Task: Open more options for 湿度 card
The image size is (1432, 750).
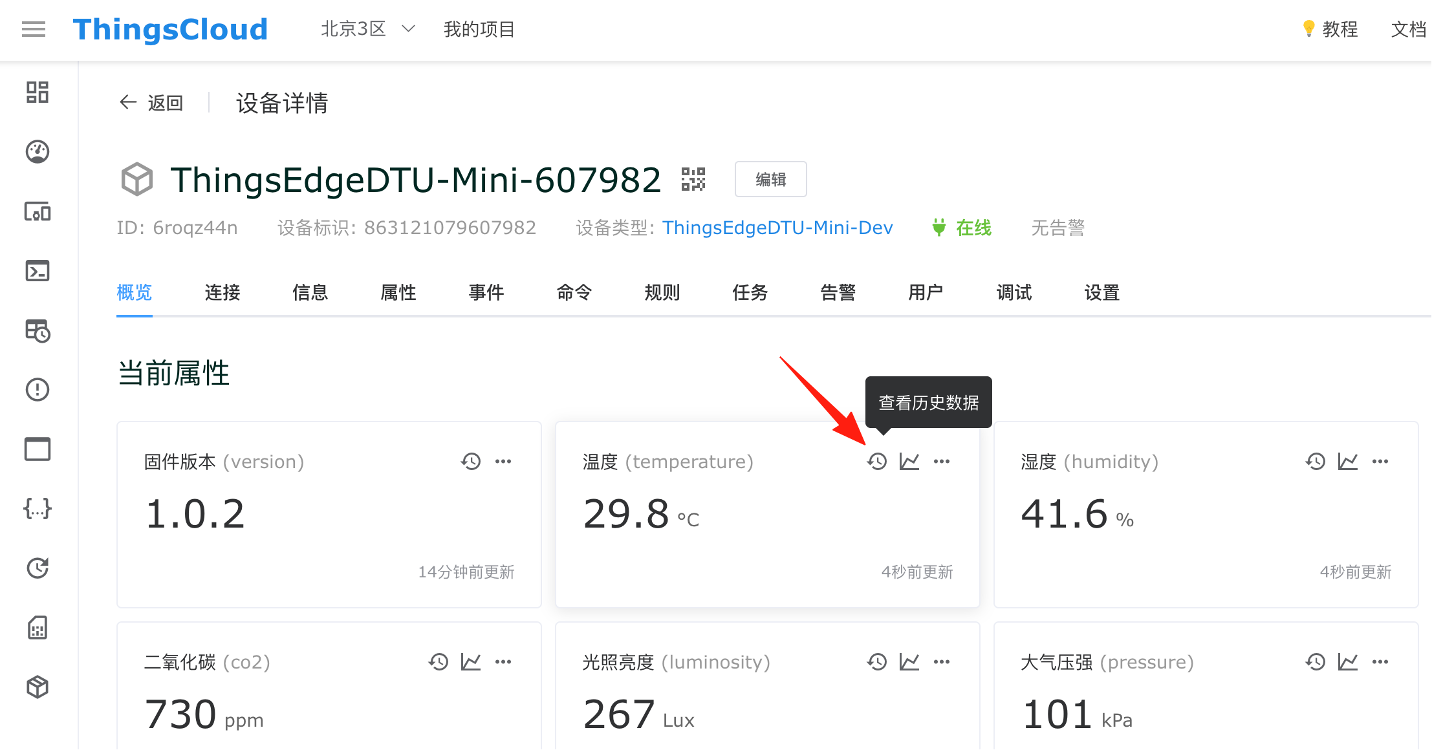Action: [x=1380, y=461]
